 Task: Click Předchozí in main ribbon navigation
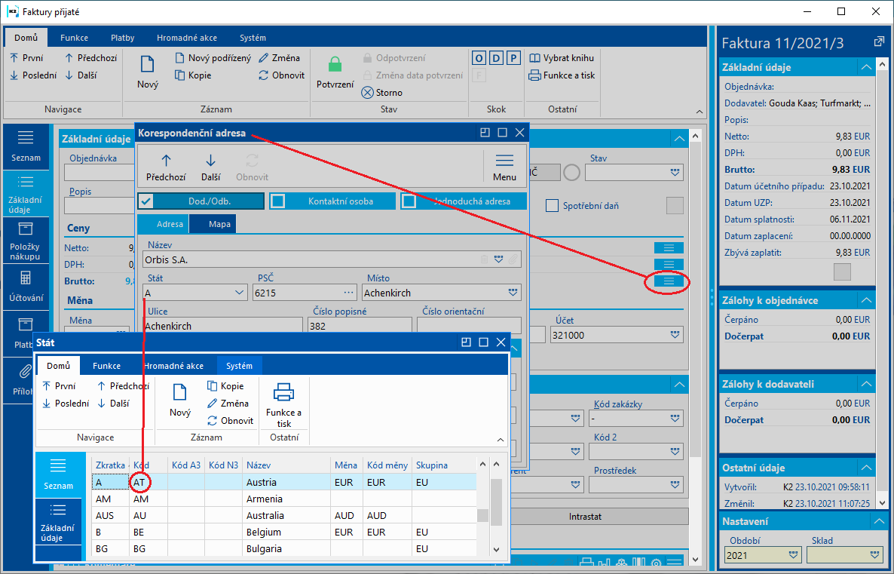click(x=90, y=58)
